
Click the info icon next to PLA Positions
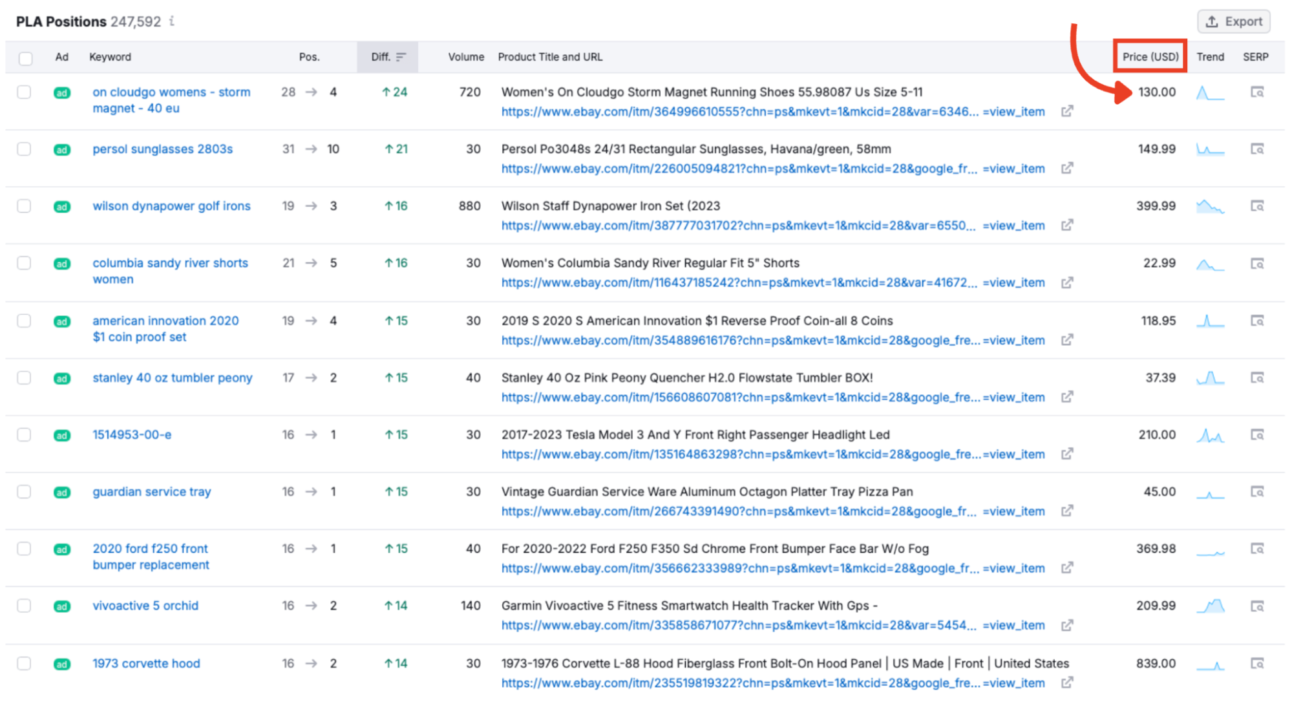(x=171, y=21)
